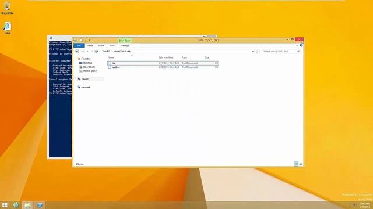
Task: Click File Explorer taskbar button
Action: click(x=27, y=205)
